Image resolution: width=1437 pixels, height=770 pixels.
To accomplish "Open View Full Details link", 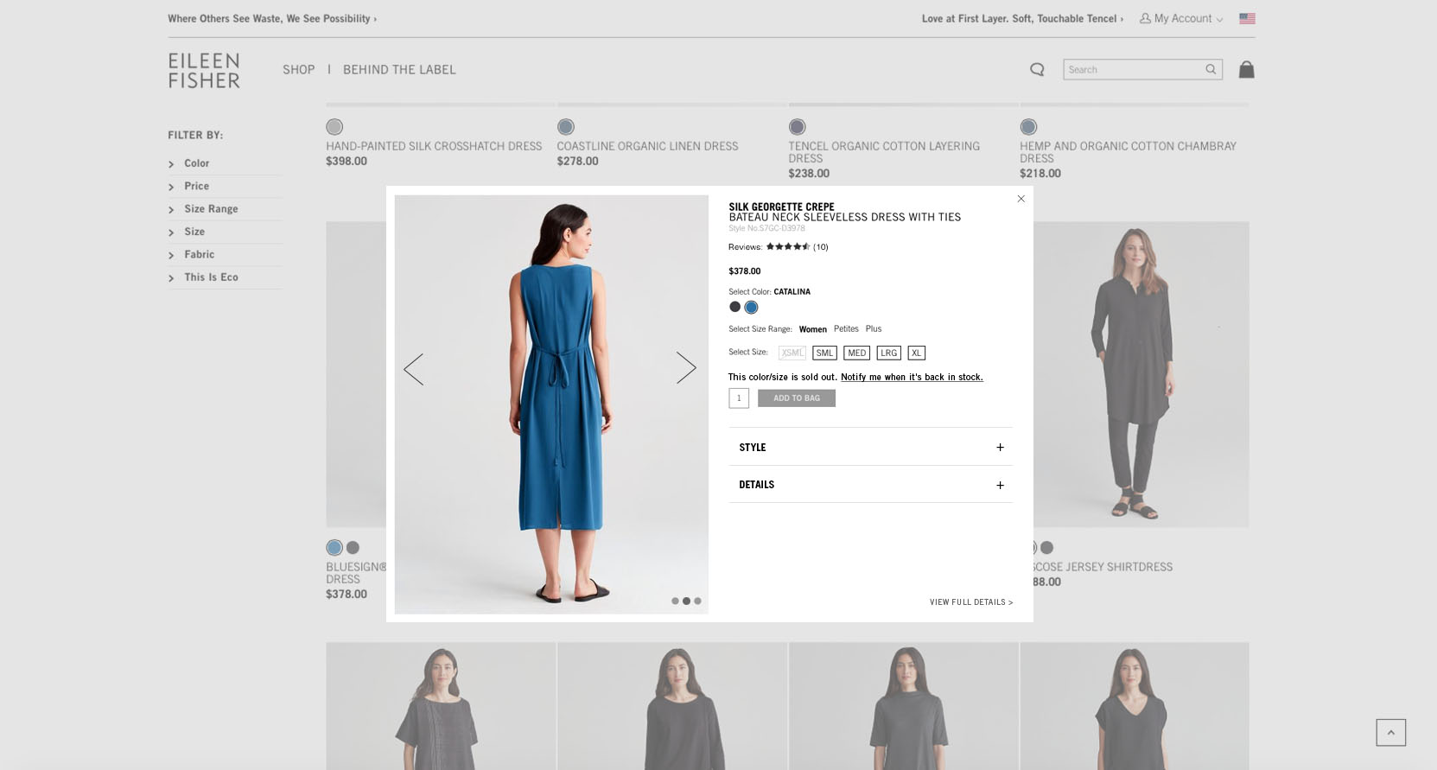I will coord(971,602).
